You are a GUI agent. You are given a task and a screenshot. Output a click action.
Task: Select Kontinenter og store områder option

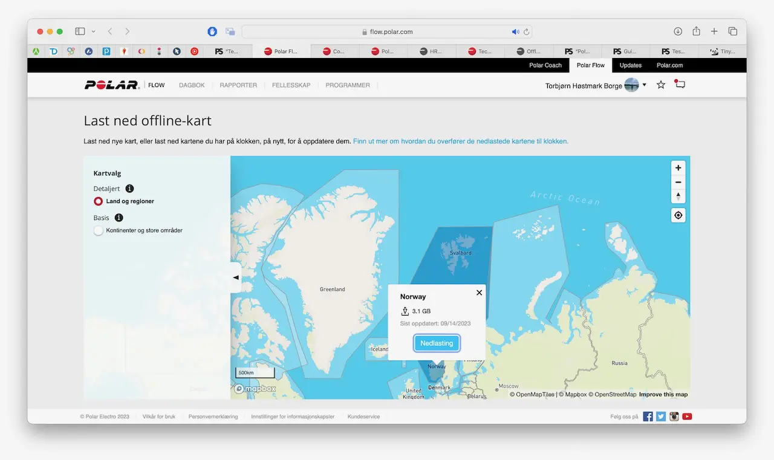point(98,230)
